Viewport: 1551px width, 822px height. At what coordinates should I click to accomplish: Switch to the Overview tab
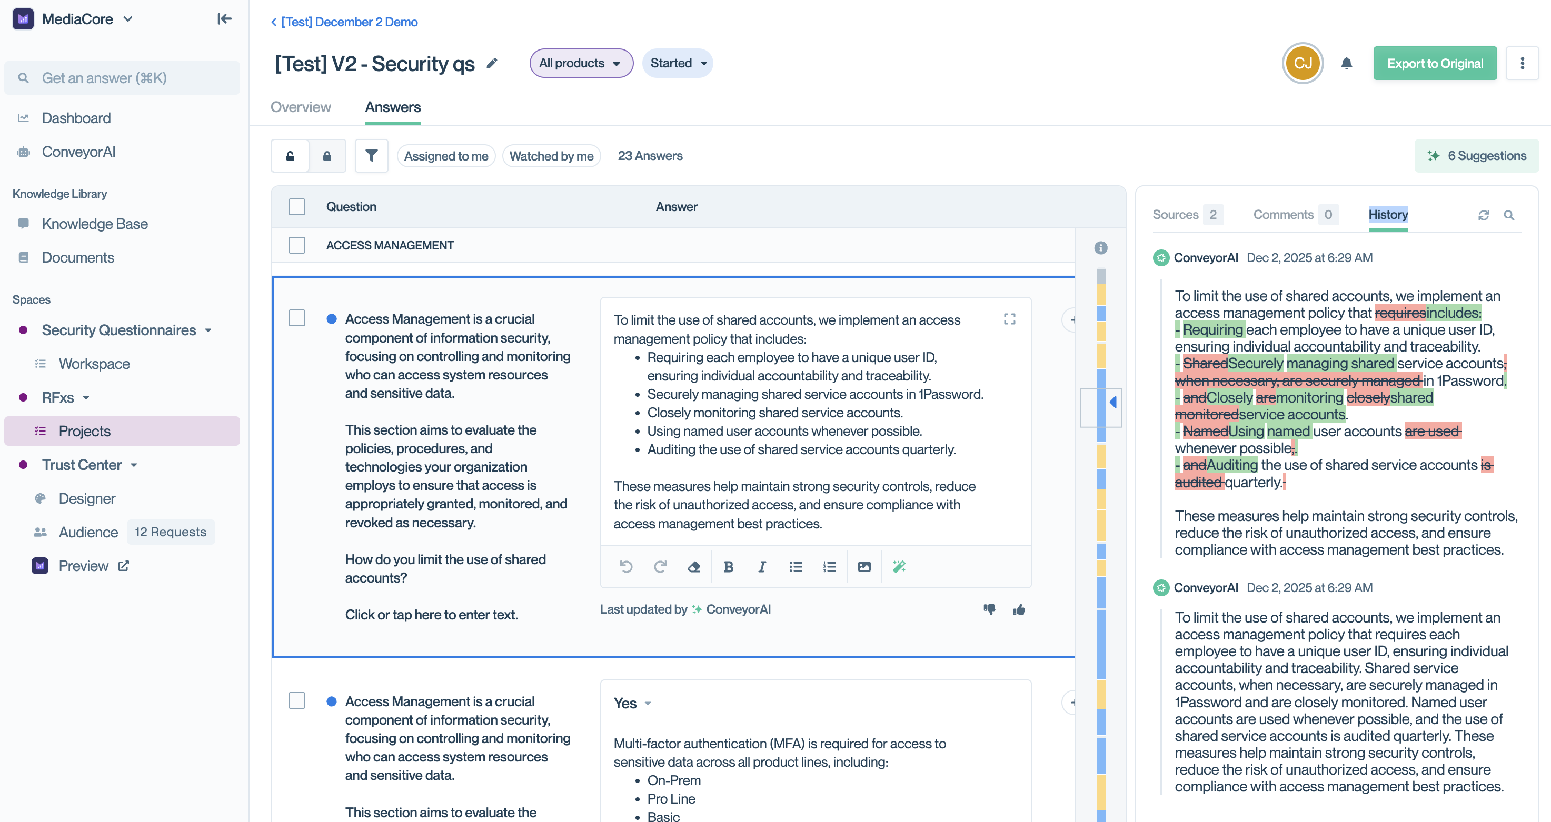(301, 107)
